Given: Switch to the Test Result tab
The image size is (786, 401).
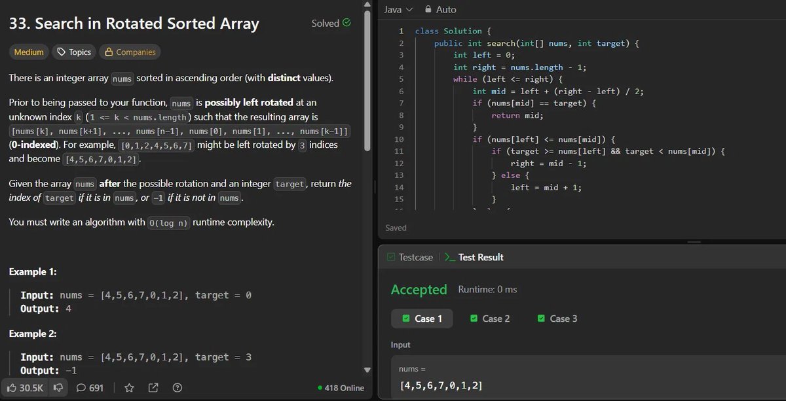Looking at the screenshot, I should 474,257.
